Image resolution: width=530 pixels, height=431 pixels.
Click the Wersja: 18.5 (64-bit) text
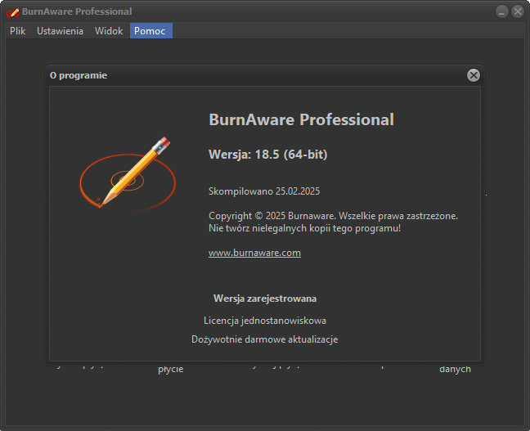click(x=268, y=155)
